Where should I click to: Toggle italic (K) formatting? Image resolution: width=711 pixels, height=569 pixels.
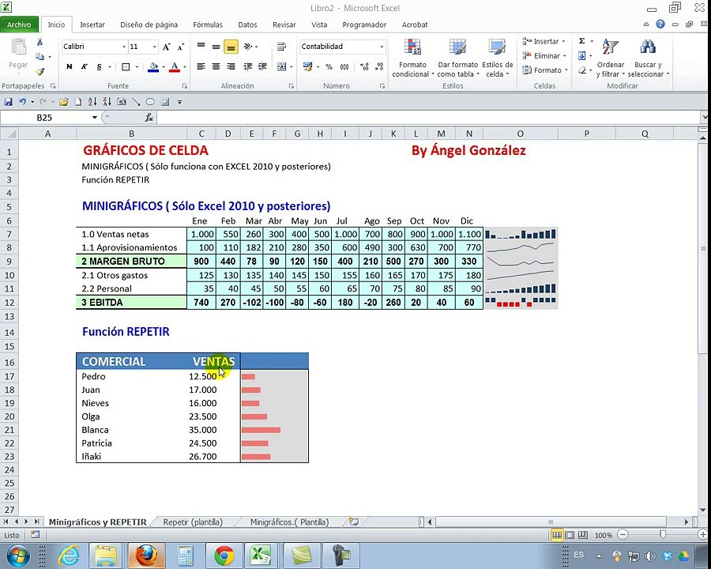84,66
